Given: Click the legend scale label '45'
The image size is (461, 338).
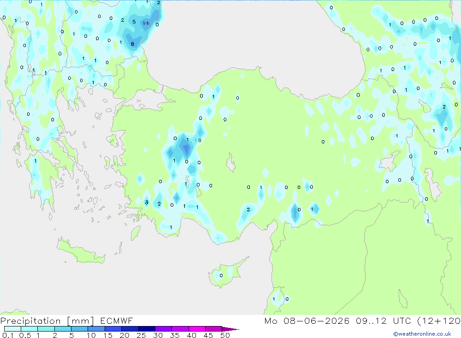Looking at the screenshot, I should pos(208,335).
